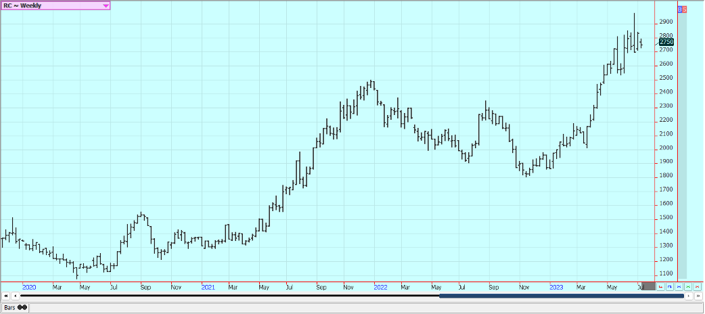Select the Bars chart type tab
This screenshot has height=314, width=705.
(15, 308)
